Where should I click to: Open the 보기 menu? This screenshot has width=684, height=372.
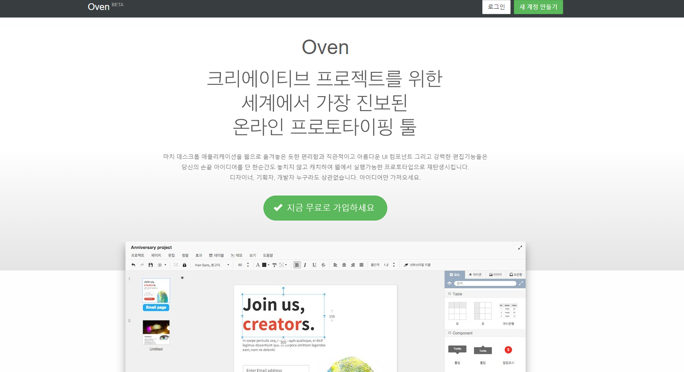(x=253, y=255)
